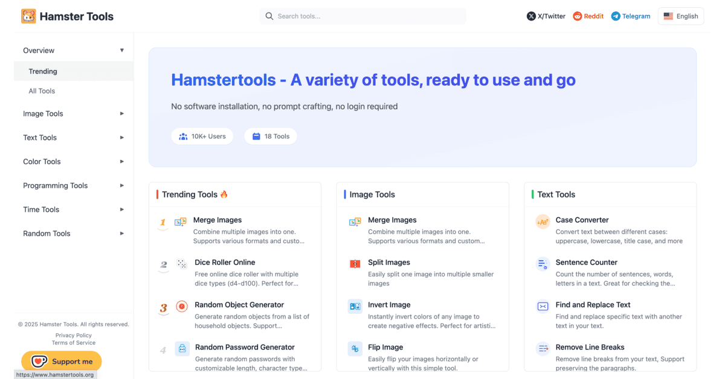Screen dimensions: 725x379
Task: Collapse the Overview section arrow
Action: 122,51
